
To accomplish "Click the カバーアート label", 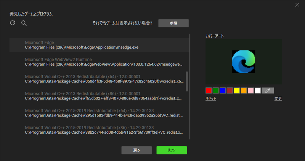I will coord(215,36).
